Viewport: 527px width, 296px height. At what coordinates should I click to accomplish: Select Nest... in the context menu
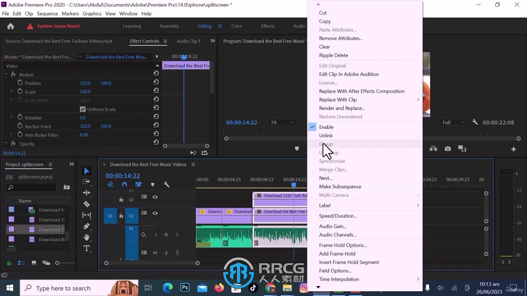326,178
